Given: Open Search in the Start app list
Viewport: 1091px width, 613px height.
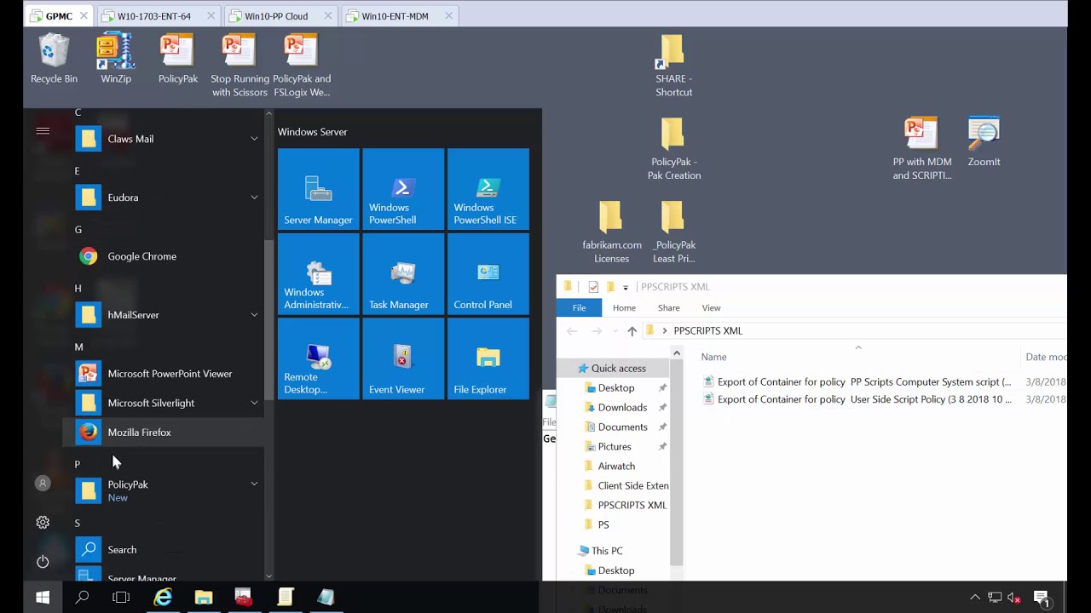Looking at the screenshot, I should [164, 550].
